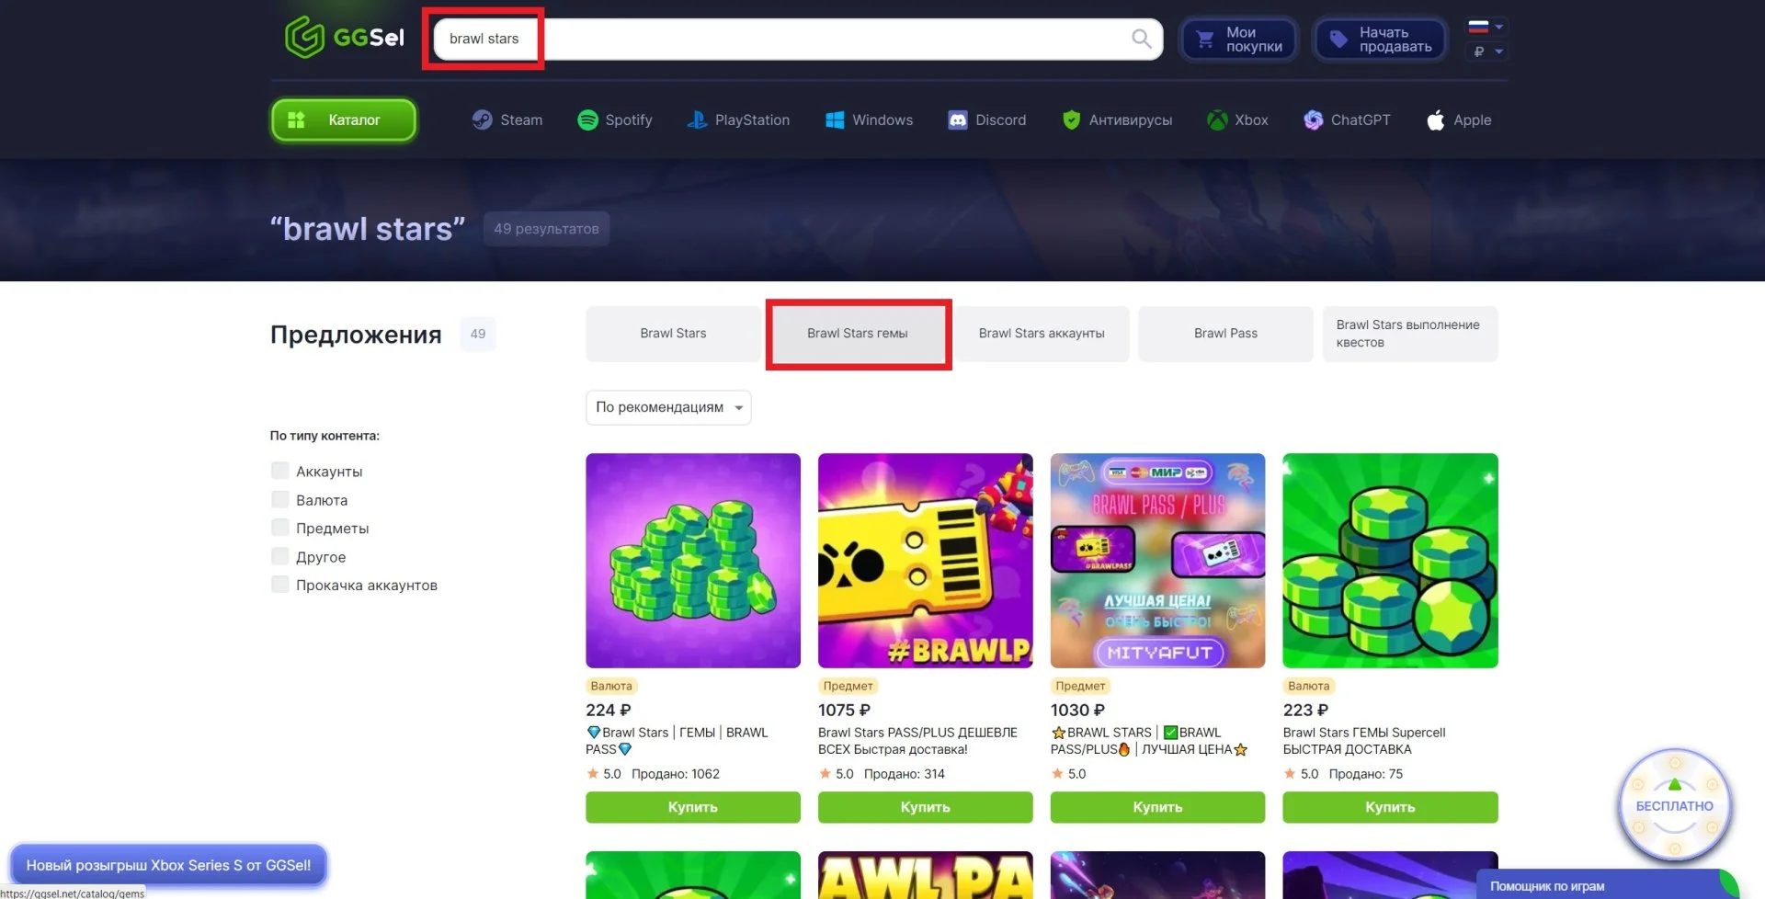Viewport: 1765px width, 899px height.
Task: Open Steam category link
Action: point(507,120)
